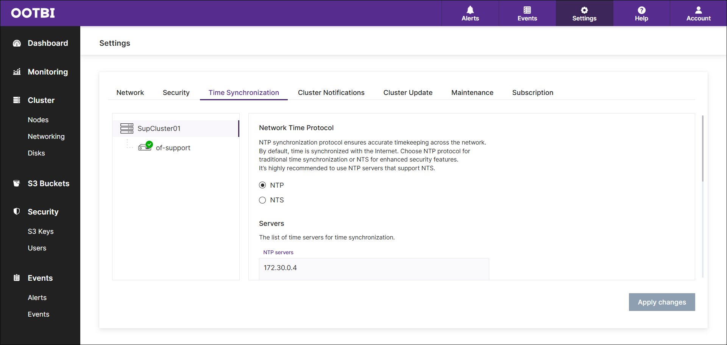Click the S3 Buckets bucket icon
This screenshot has width=727, height=345.
tap(17, 183)
